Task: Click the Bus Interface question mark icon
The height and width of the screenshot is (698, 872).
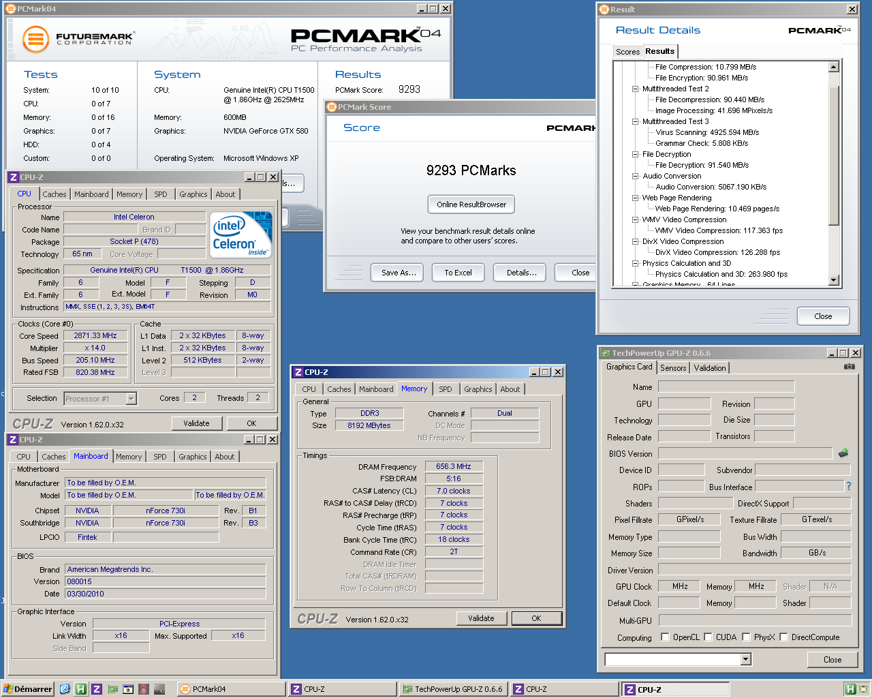Action: point(849,486)
